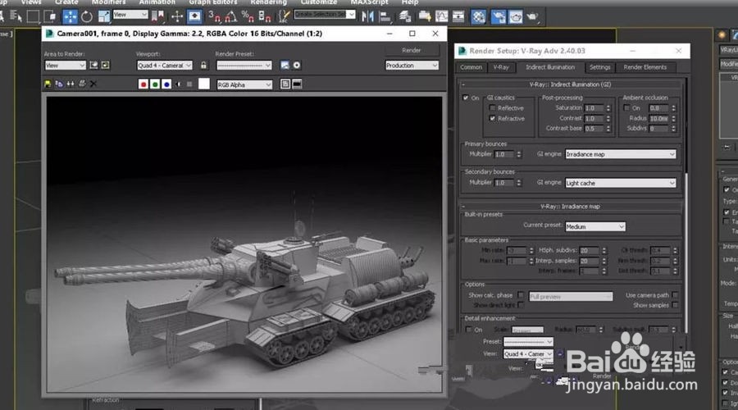
Task: Clear the rendered image with X icon
Action: coord(93,84)
